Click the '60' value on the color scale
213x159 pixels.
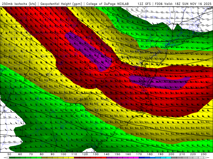click(x=20, y=154)
